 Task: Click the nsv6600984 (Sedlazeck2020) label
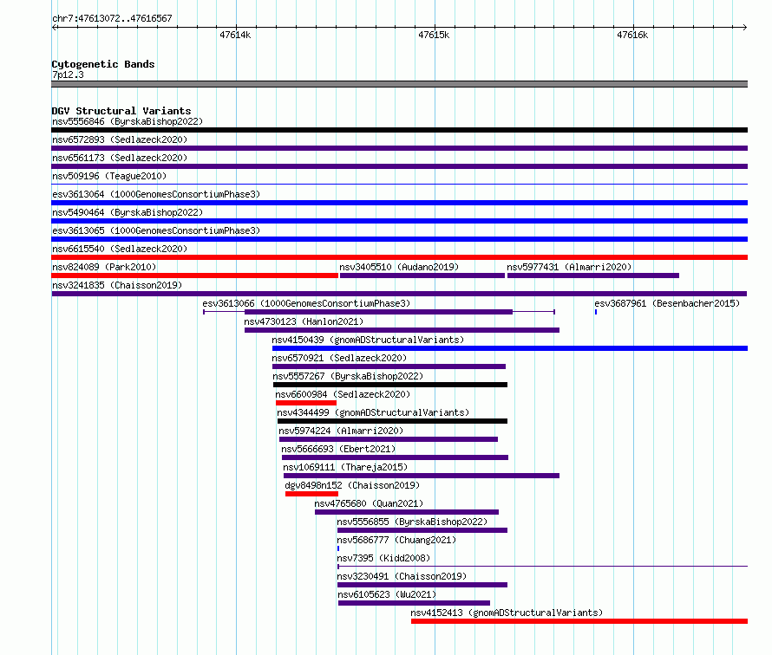(x=343, y=394)
